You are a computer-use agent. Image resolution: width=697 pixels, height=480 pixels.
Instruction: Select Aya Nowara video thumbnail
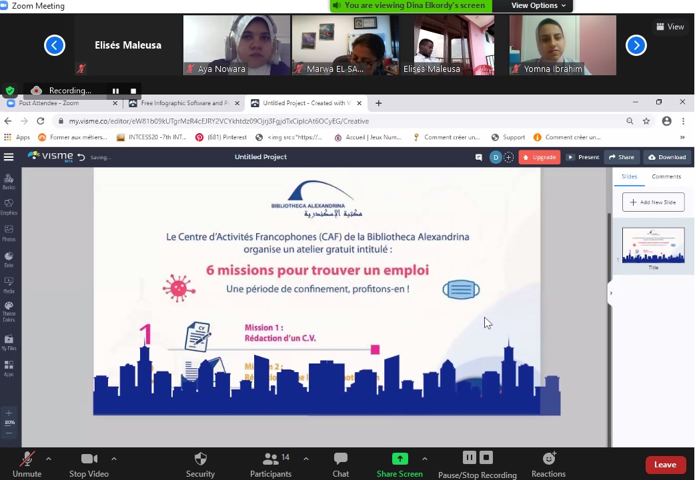[x=237, y=45]
